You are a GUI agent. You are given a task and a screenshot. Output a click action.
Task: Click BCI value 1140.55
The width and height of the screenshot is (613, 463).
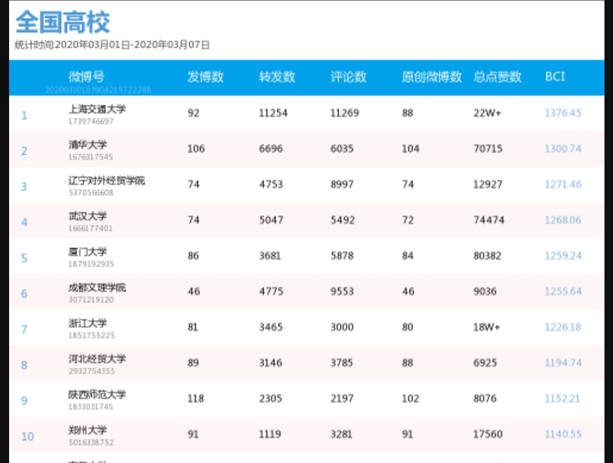point(563,433)
